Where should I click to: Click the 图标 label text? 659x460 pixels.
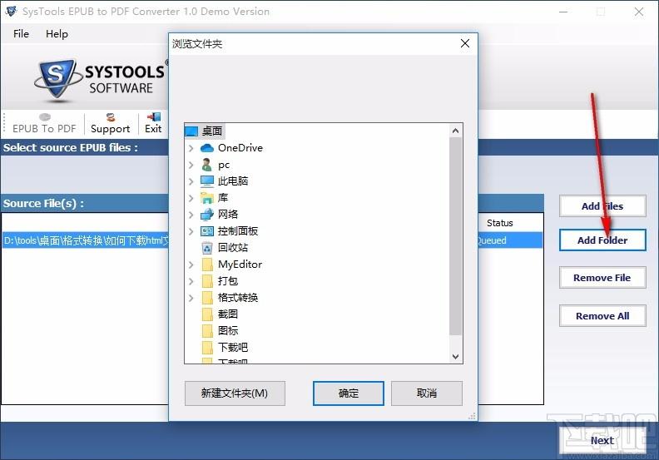point(228,331)
